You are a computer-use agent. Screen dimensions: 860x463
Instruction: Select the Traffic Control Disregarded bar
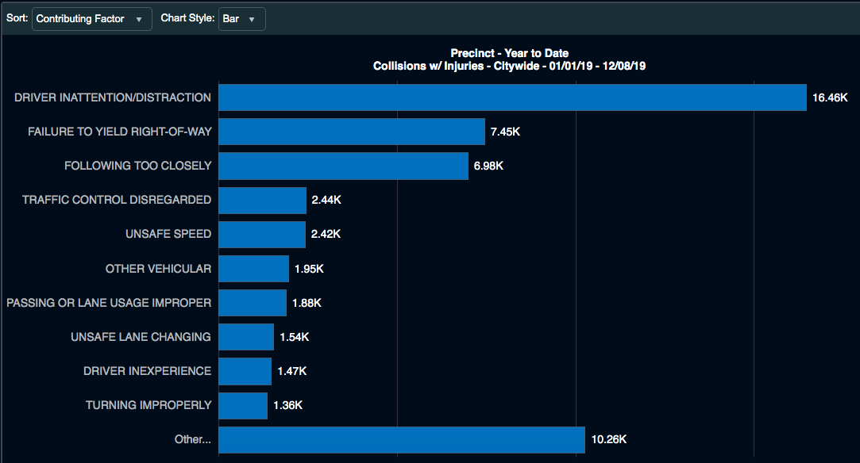262,201
